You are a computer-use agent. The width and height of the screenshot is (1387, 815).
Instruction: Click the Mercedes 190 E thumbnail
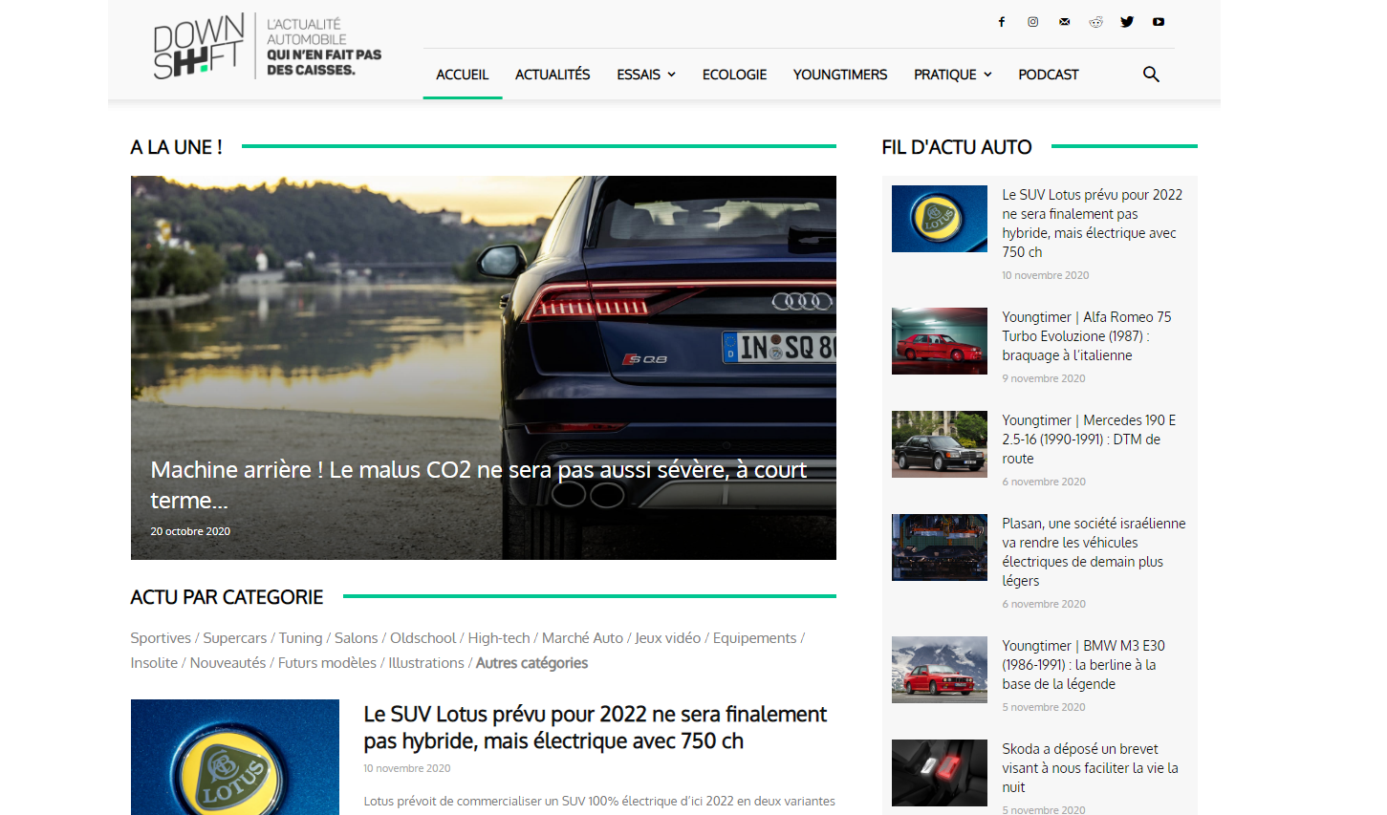pos(940,444)
